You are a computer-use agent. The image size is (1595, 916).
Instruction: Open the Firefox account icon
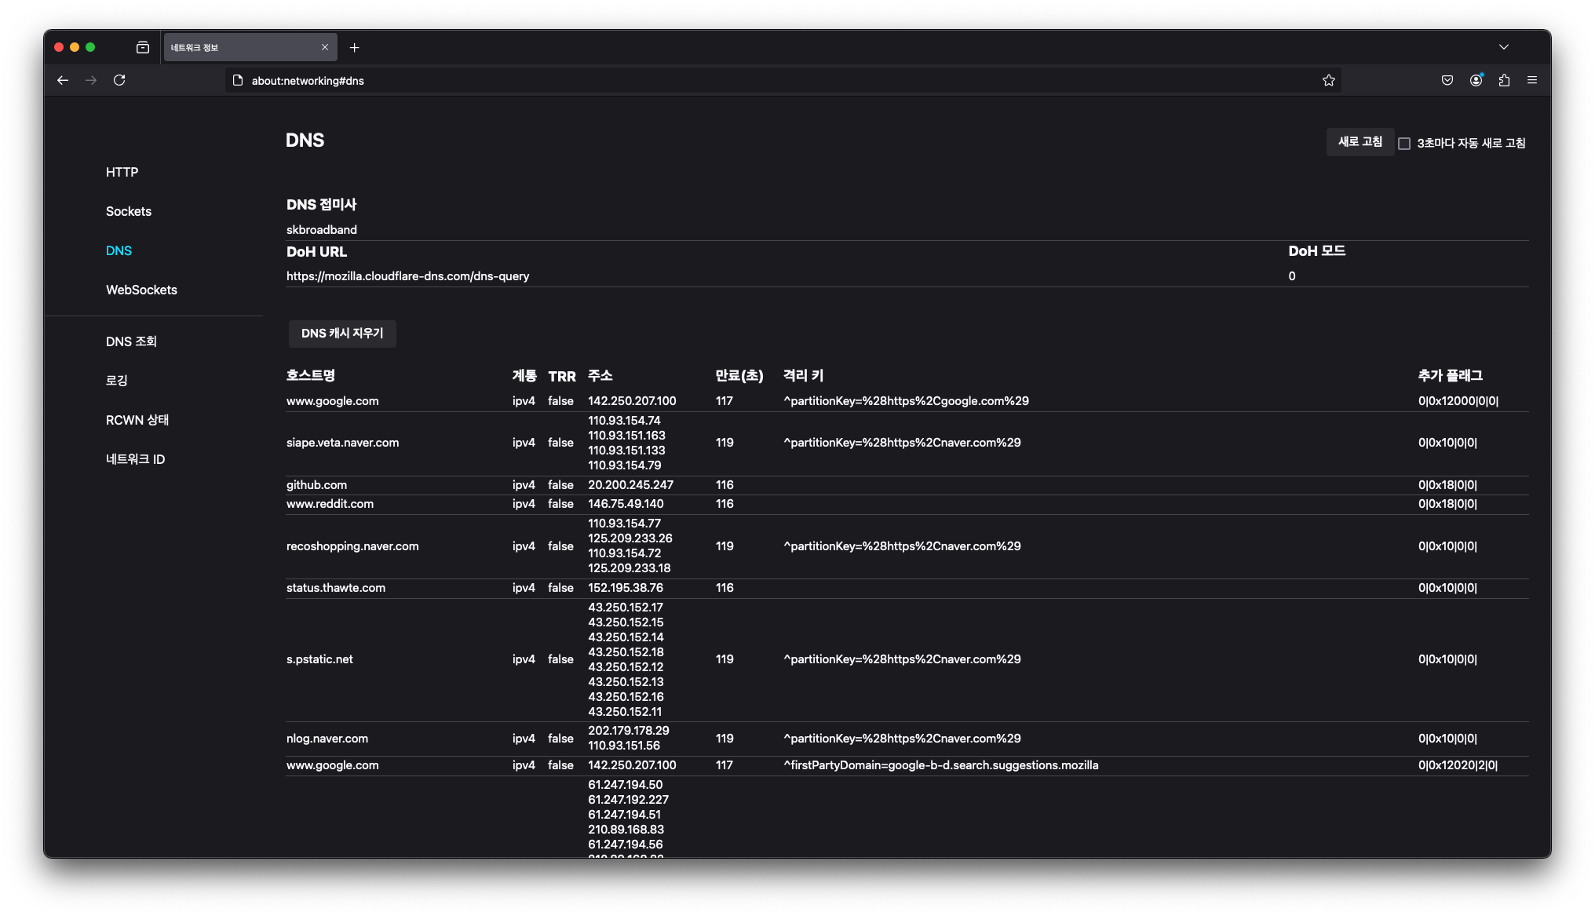click(x=1476, y=80)
